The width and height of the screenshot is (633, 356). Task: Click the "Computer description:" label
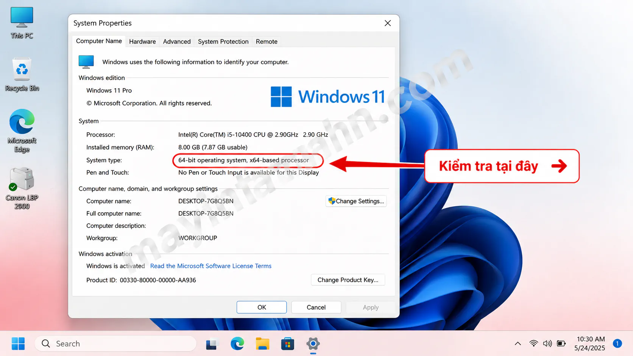pyautogui.click(x=116, y=226)
